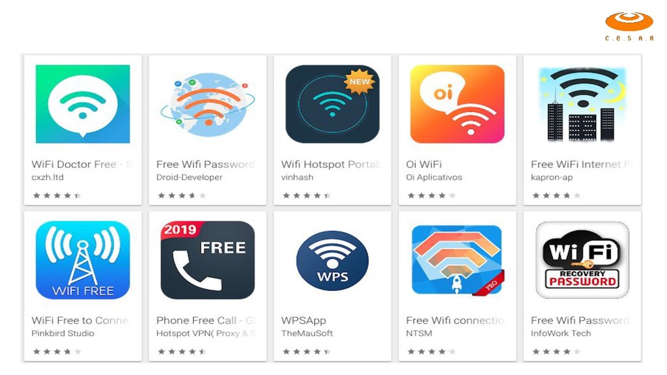The width and height of the screenshot is (667, 375).
Task: Open the Wifi Hotspot Portable NEW icon
Action: (x=333, y=104)
